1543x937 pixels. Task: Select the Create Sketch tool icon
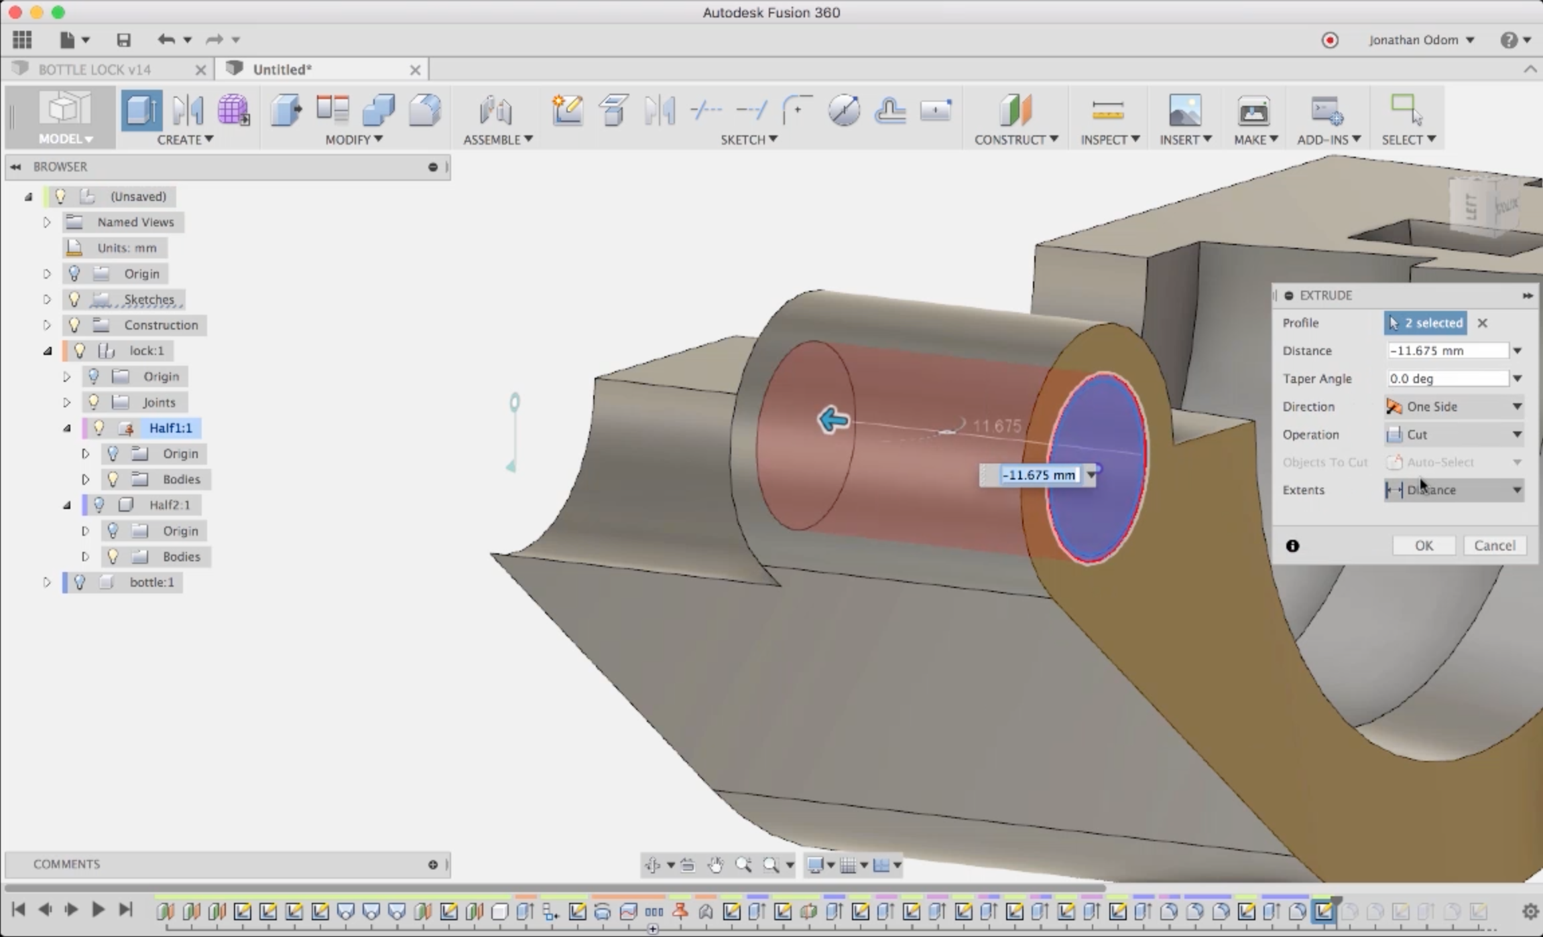(566, 111)
